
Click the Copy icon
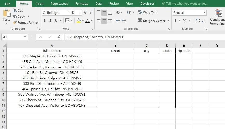(15, 16)
